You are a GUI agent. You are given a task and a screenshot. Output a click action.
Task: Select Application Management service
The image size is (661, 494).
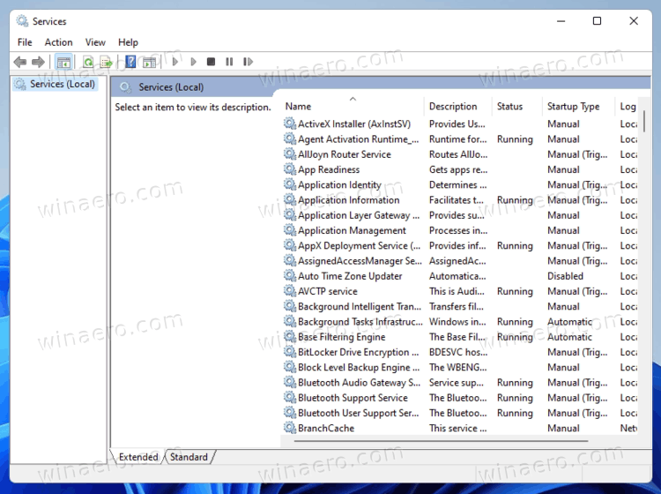(x=459, y=230)
